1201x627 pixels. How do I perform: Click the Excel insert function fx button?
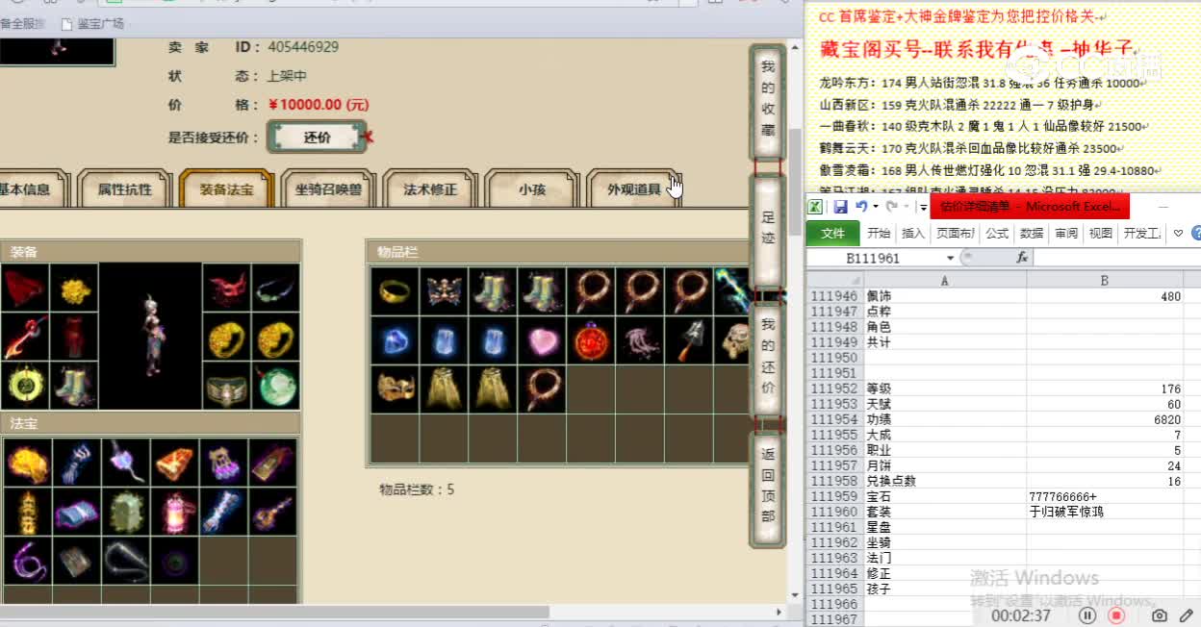pos(1022,258)
